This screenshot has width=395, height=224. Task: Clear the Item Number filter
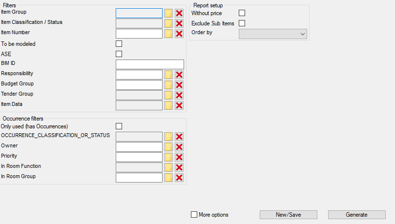tap(179, 34)
